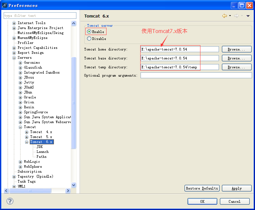Collapse the Tomcat parent node
This screenshot has height=210, width=255.
coord(20,127)
